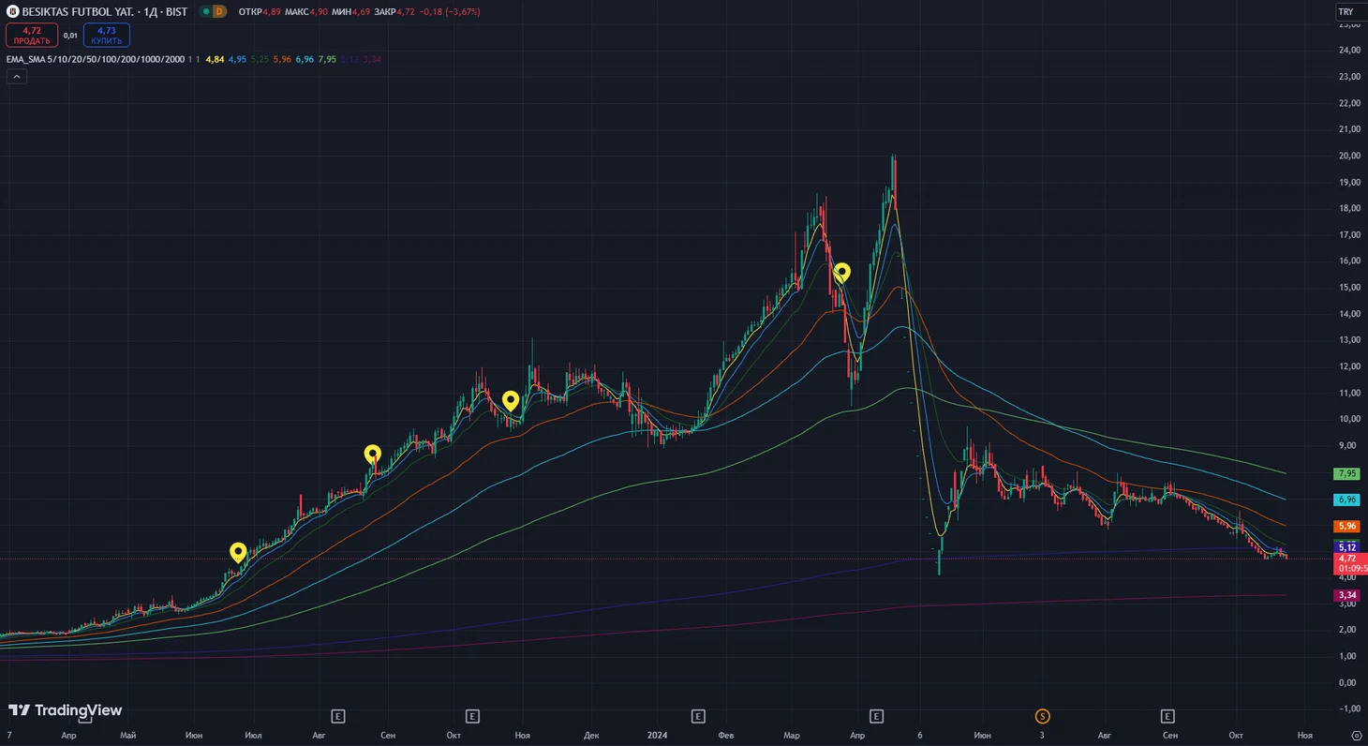Click the Дек label on time axis
The width and height of the screenshot is (1368, 746).
[x=590, y=736]
